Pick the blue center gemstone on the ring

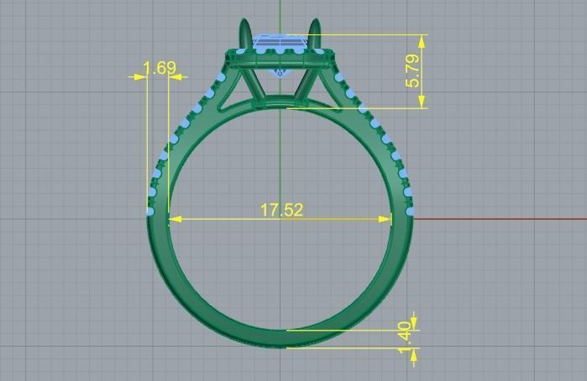click(x=280, y=44)
